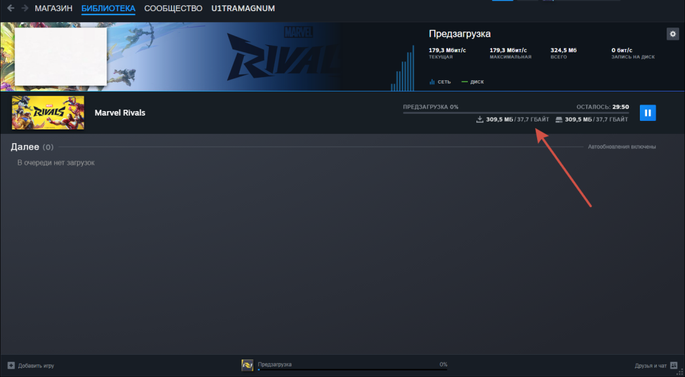Image resolution: width=685 pixels, height=377 pixels.
Task: Click the 0 бит/с ЗАПИСЬ НА ДИСК value
Action: click(622, 50)
